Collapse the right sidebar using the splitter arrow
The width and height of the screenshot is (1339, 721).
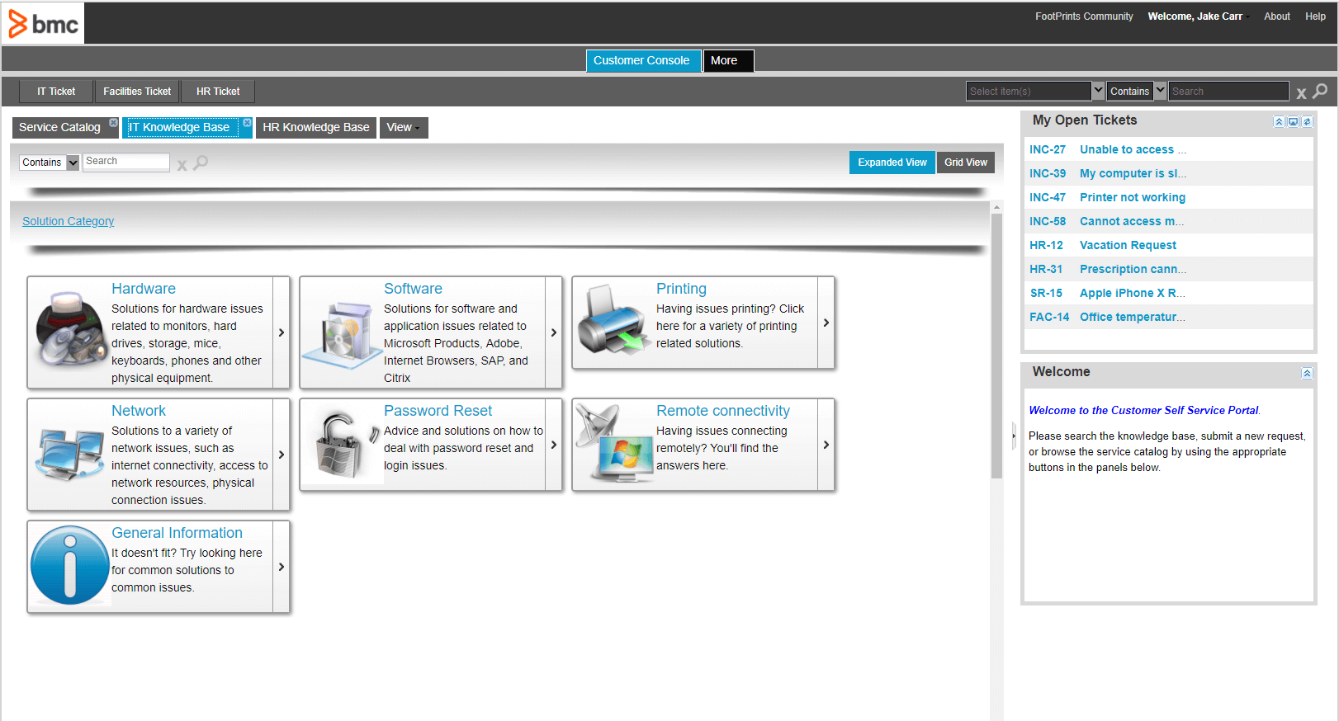1013,436
